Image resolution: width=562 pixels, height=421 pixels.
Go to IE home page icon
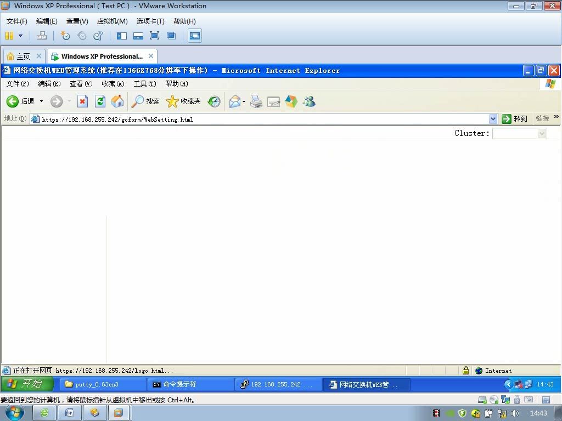pos(117,101)
